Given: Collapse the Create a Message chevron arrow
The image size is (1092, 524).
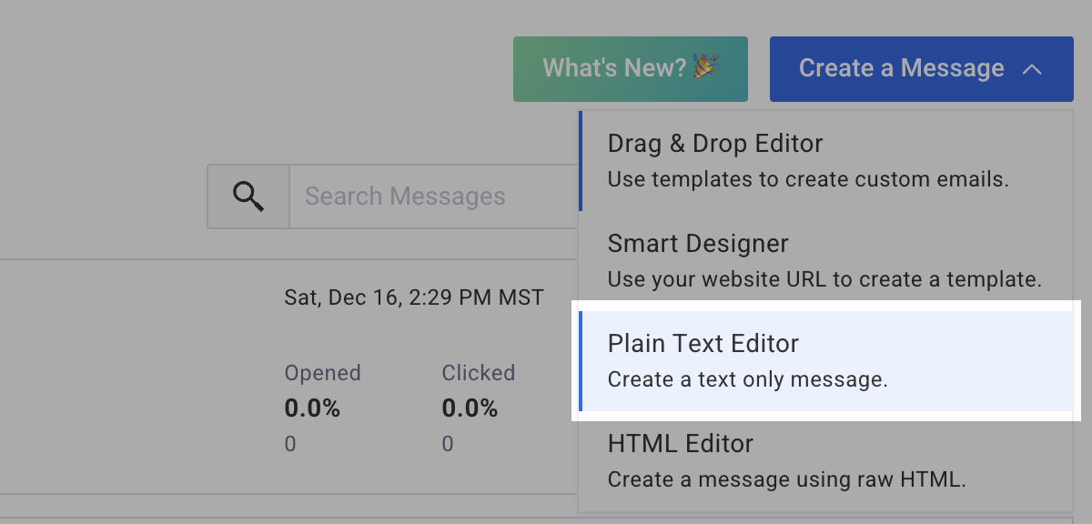Looking at the screenshot, I should 1031,68.
